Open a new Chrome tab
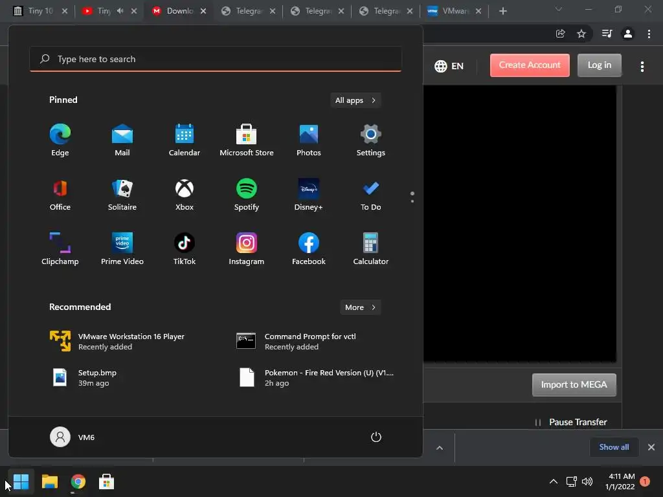This screenshot has width=663, height=497. (502, 11)
